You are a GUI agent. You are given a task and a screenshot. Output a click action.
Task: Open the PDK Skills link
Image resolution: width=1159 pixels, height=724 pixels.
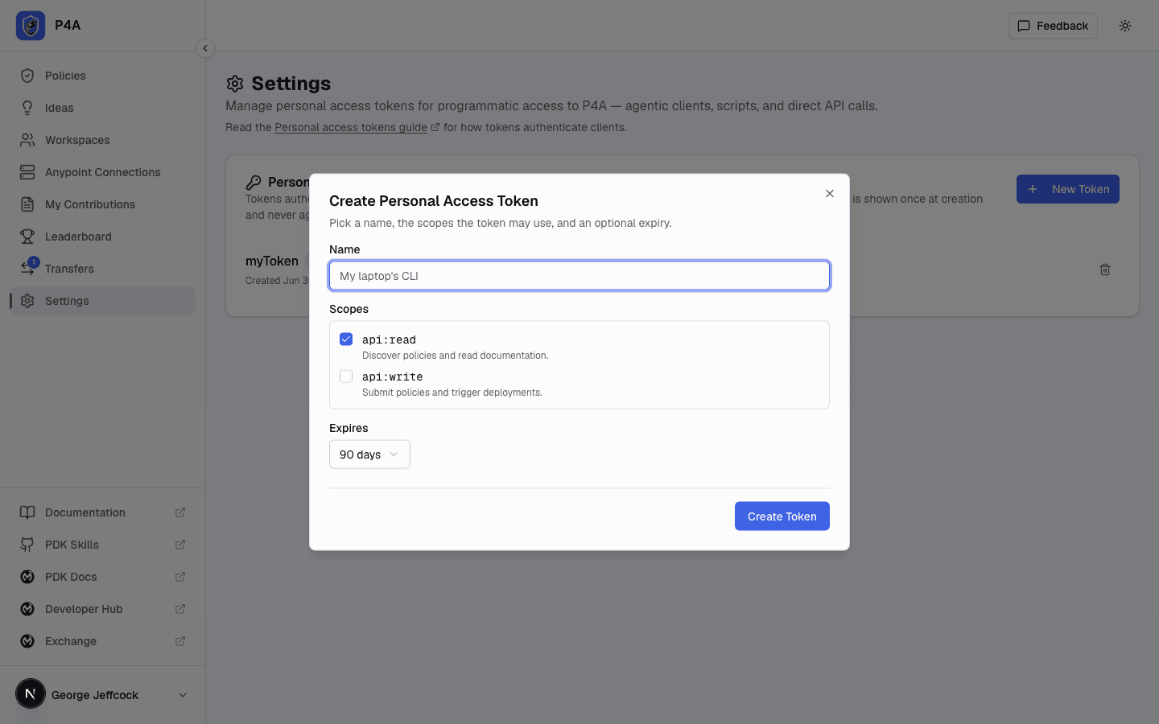click(x=103, y=545)
